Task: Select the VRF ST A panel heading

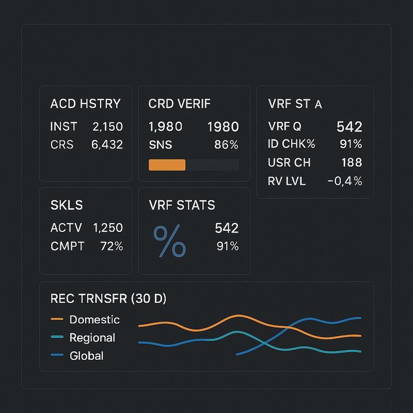Action: (x=295, y=104)
